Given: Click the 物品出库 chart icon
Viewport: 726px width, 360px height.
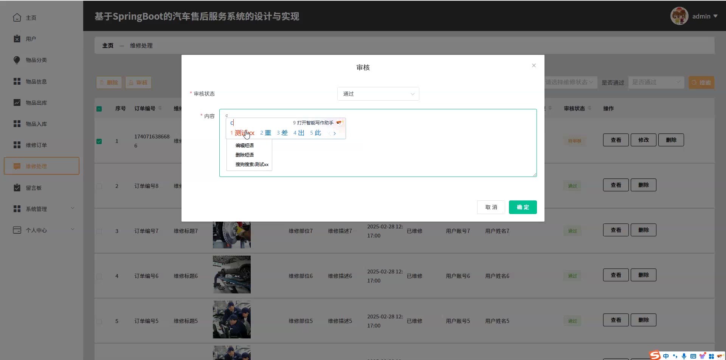Looking at the screenshot, I should coord(17,102).
